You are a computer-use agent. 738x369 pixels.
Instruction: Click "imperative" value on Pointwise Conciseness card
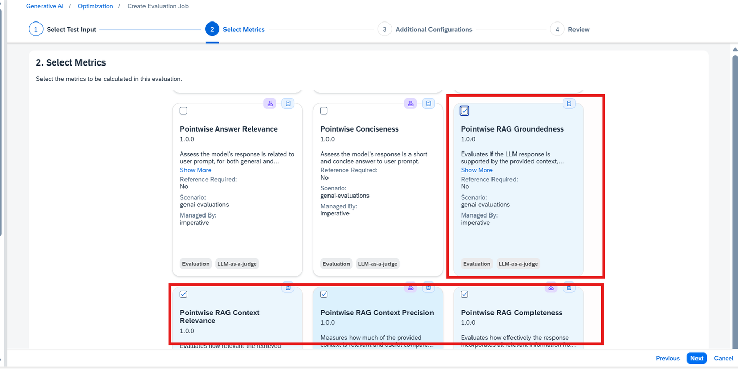click(335, 214)
